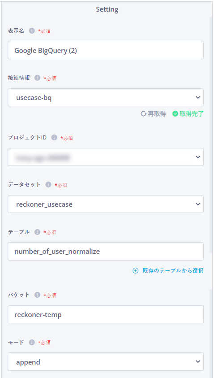Open the usecase-bq connection dropdown
The width and height of the screenshot is (214, 378).
click(106, 97)
